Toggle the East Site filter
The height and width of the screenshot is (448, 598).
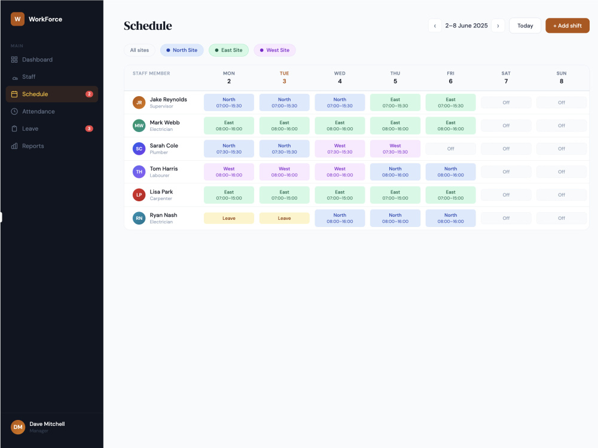pos(229,50)
